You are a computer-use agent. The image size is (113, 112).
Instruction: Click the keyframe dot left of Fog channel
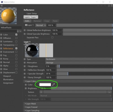[1, 55]
